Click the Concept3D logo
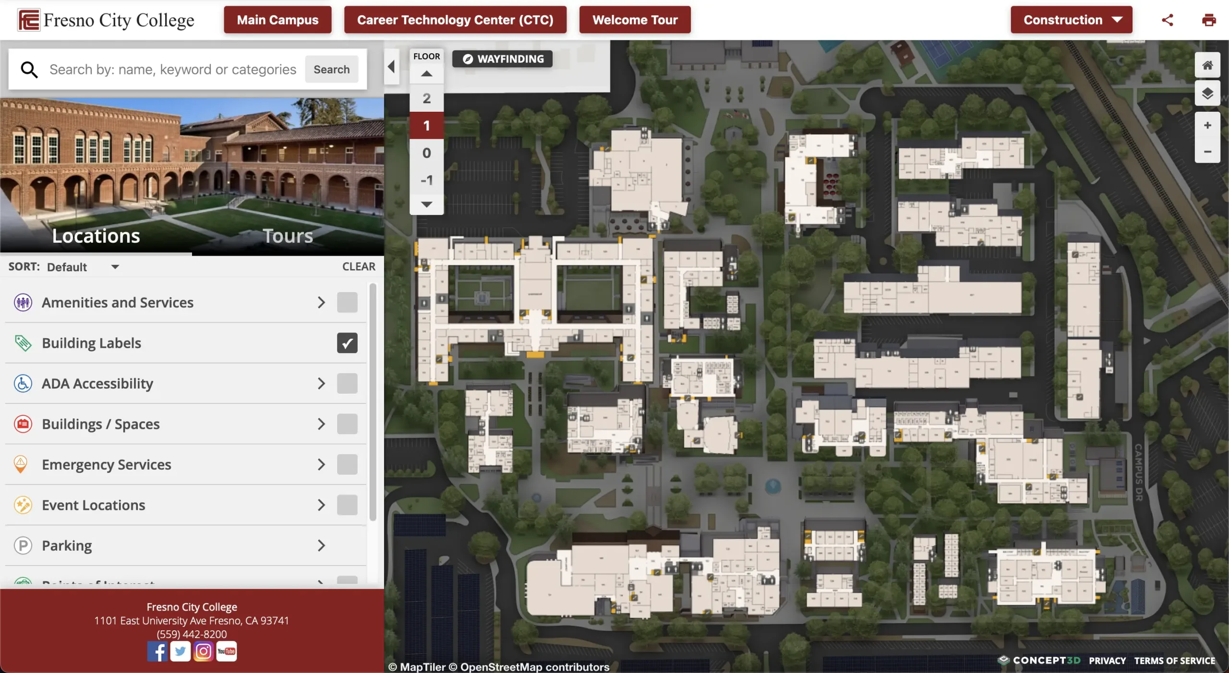The width and height of the screenshot is (1229, 673). tap(1039, 661)
